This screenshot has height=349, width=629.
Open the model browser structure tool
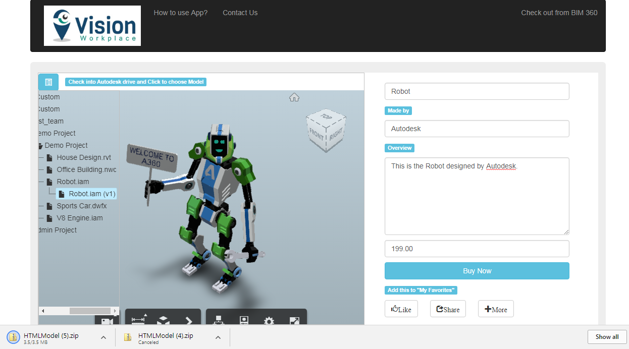click(219, 320)
